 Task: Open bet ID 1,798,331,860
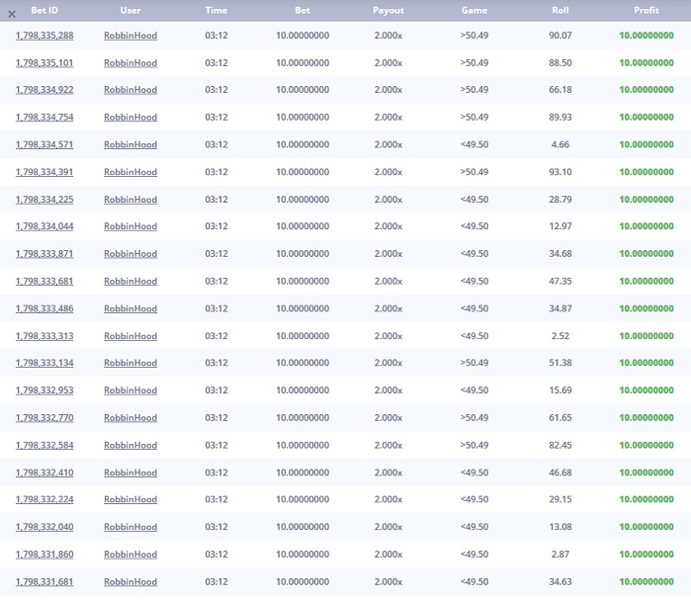pos(44,554)
